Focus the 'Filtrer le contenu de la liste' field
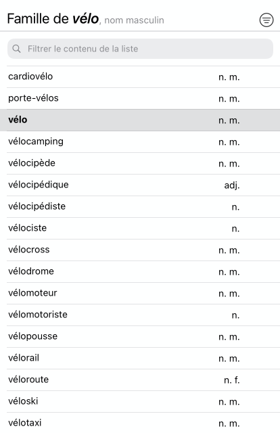Screen dimensions: 280x433 [x=140, y=49]
